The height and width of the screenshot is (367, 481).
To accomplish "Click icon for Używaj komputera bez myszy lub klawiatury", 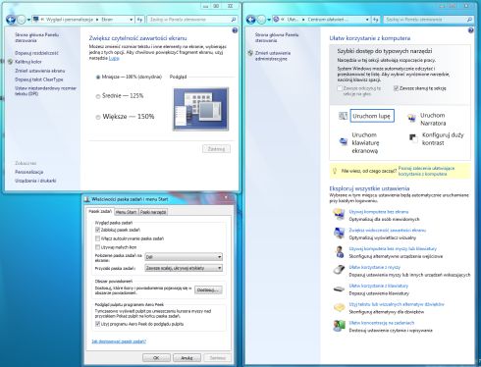I will [339, 251].
